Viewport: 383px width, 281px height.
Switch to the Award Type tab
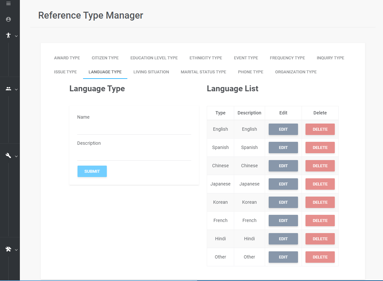pyautogui.click(x=67, y=58)
